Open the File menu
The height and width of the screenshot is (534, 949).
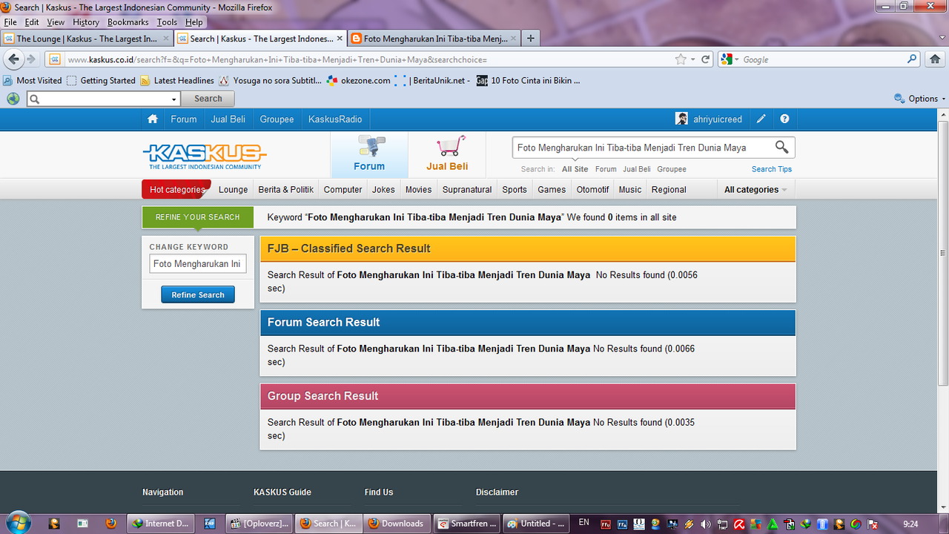(x=10, y=22)
